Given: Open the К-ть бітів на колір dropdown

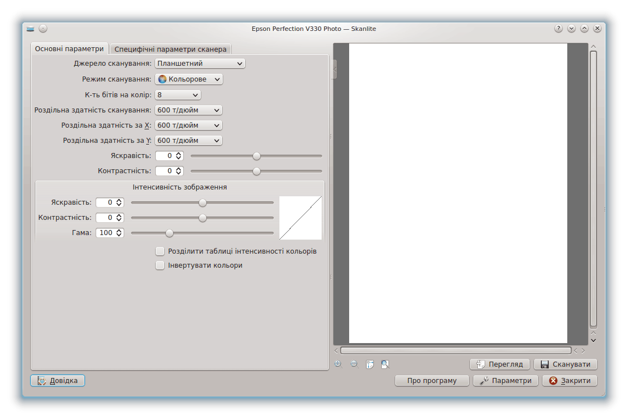Looking at the screenshot, I should click(178, 95).
